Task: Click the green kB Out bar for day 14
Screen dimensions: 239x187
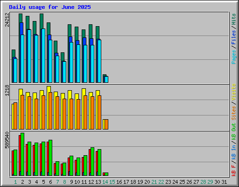Action: point(106,174)
